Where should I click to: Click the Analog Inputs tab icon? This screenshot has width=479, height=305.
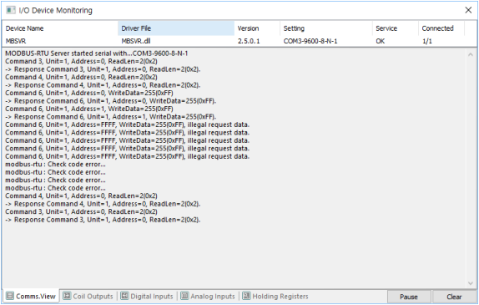pos(184,296)
